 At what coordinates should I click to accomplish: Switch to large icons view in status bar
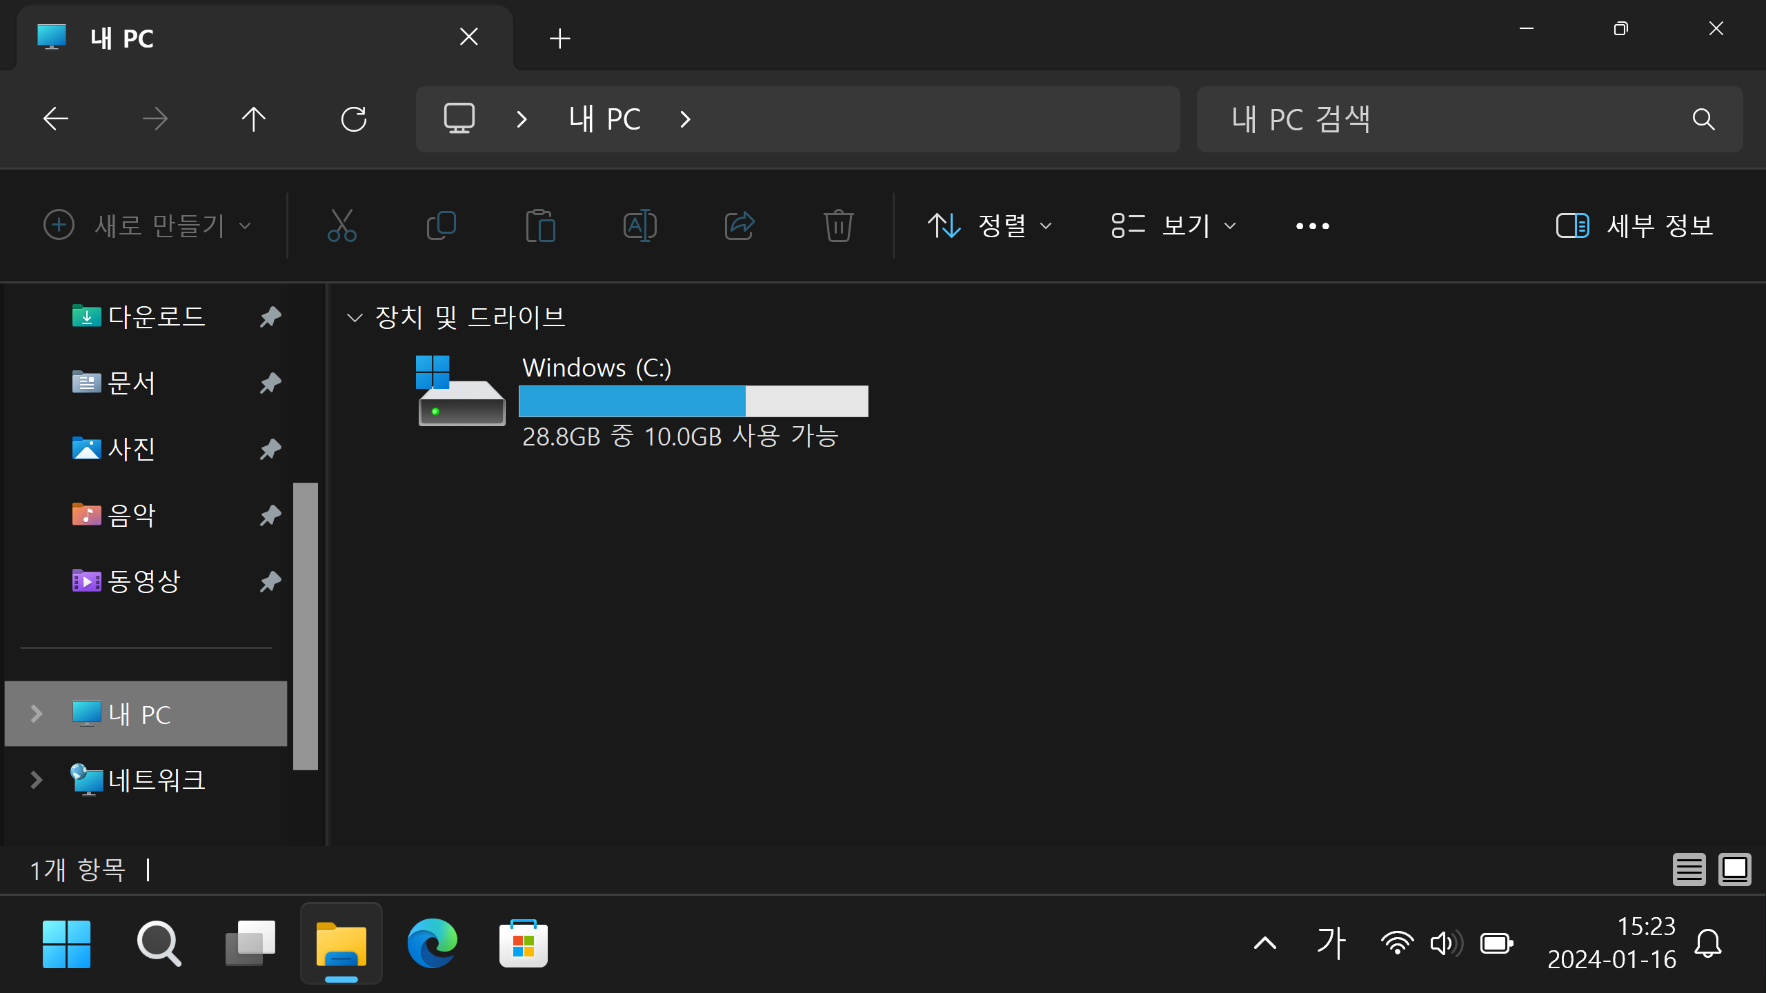(x=1734, y=869)
